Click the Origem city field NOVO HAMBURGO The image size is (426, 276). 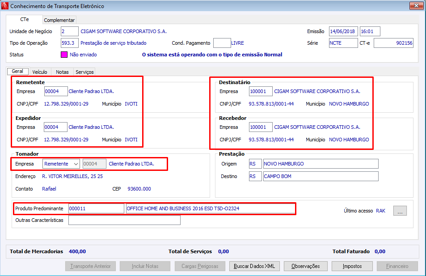[x=321, y=164]
